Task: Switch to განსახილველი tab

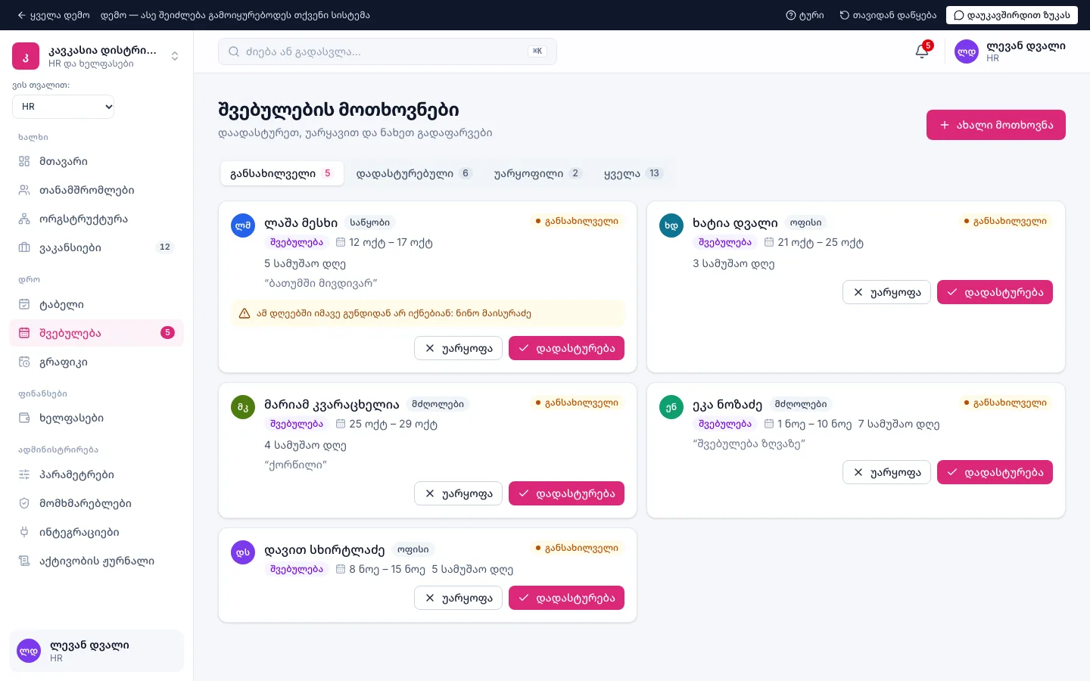Action: click(x=282, y=173)
